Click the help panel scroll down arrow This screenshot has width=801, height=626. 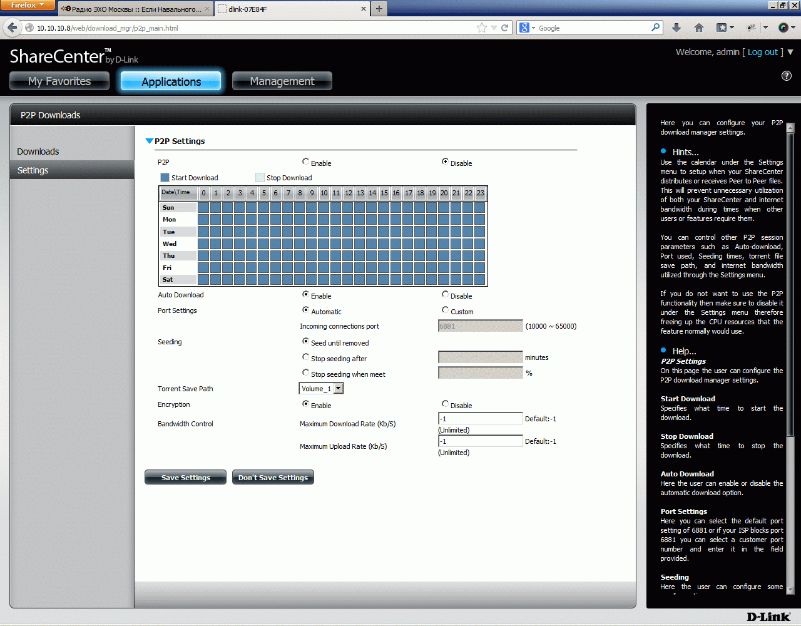pos(790,590)
